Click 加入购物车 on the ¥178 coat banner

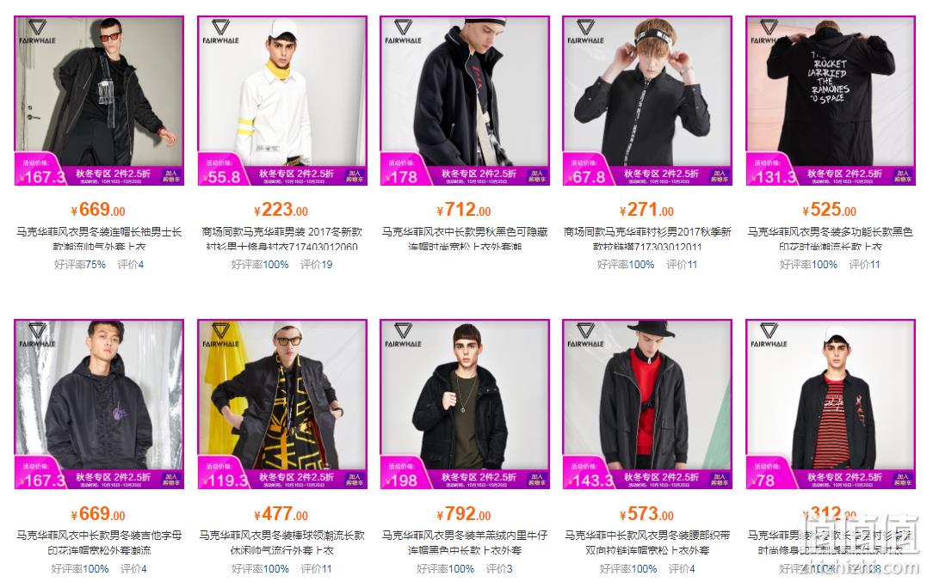click(x=537, y=176)
